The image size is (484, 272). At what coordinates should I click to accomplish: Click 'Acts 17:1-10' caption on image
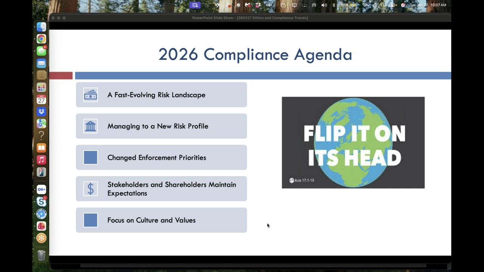click(x=302, y=181)
